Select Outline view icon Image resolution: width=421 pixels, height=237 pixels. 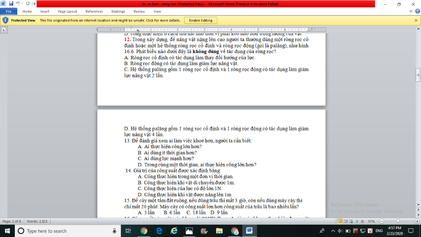(357, 221)
